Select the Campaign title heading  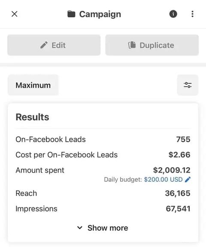100,14
